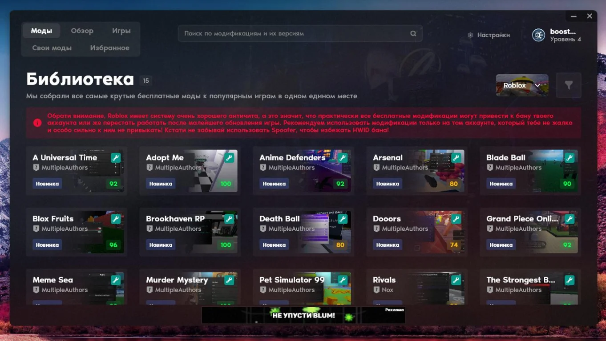
Task: Open the Anime Defenders mod card
Action: coord(303,171)
